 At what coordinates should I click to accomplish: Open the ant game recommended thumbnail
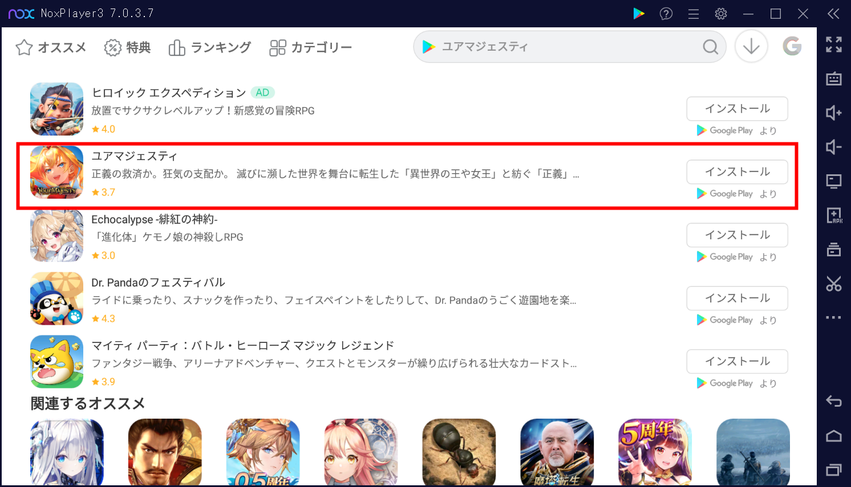tap(459, 452)
